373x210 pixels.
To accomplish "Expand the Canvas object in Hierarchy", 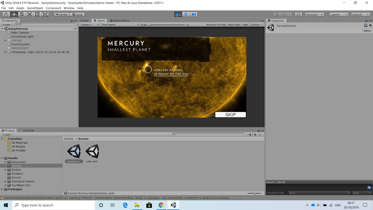I will pos(6,41).
